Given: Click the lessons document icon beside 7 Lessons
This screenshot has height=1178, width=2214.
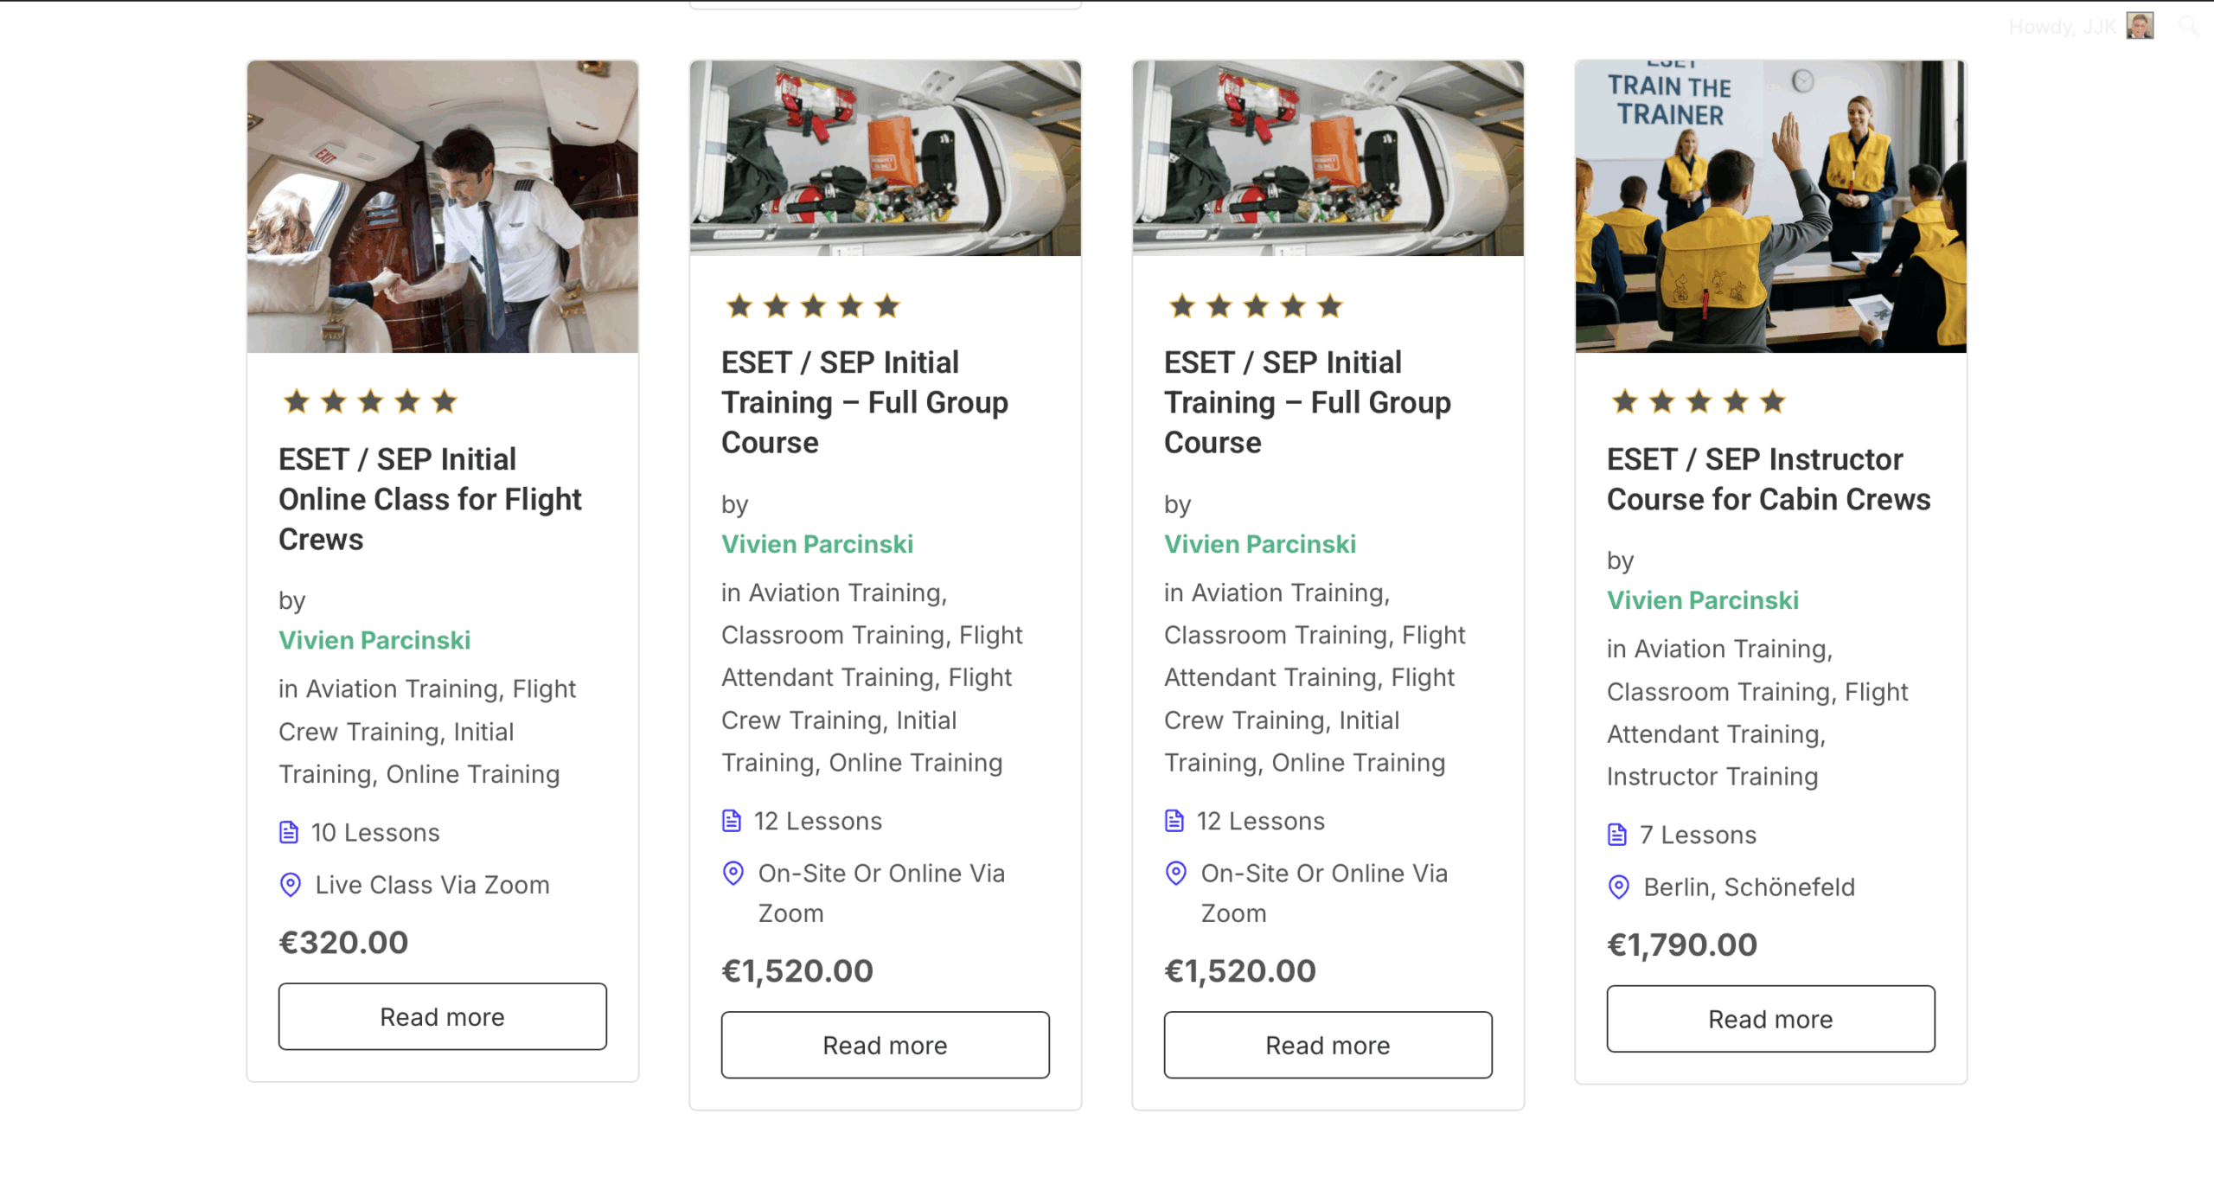Looking at the screenshot, I should 1617,835.
